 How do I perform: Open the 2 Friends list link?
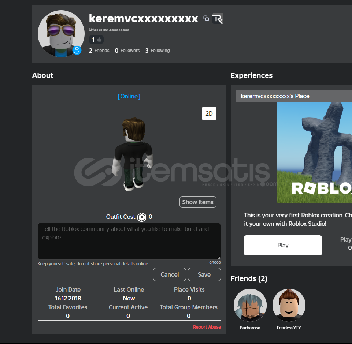[99, 51]
